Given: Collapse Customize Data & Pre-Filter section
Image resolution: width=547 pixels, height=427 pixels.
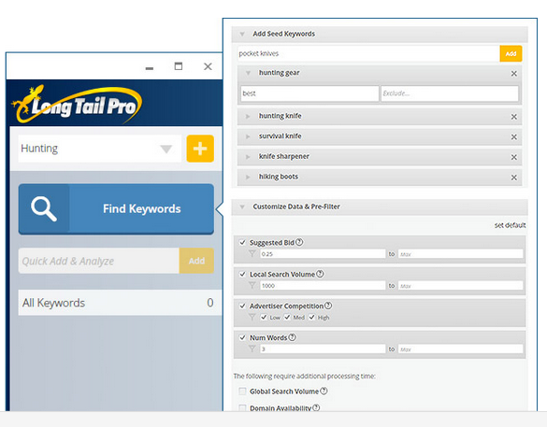Looking at the screenshot, I should pos(242,206).
